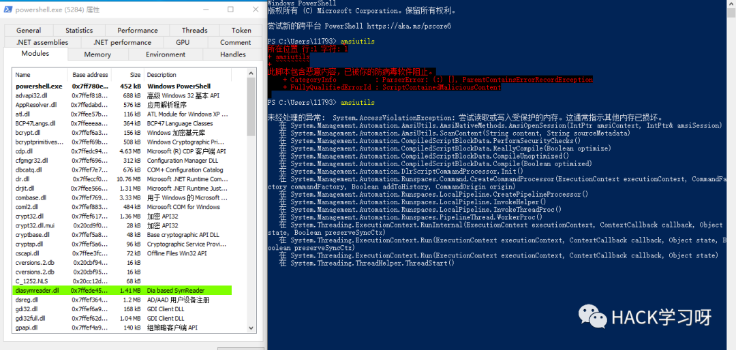Select clbcatq.dll module row
736x350 pixels.
click(122, 170)
